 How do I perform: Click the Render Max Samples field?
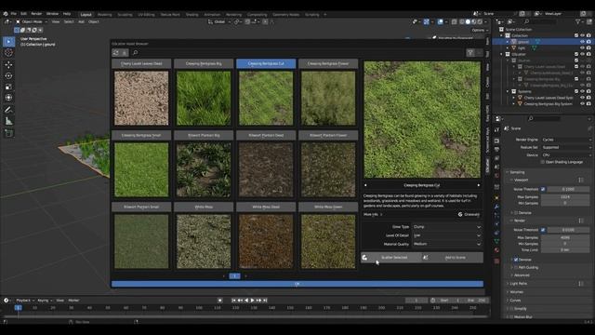pos(565,238)
